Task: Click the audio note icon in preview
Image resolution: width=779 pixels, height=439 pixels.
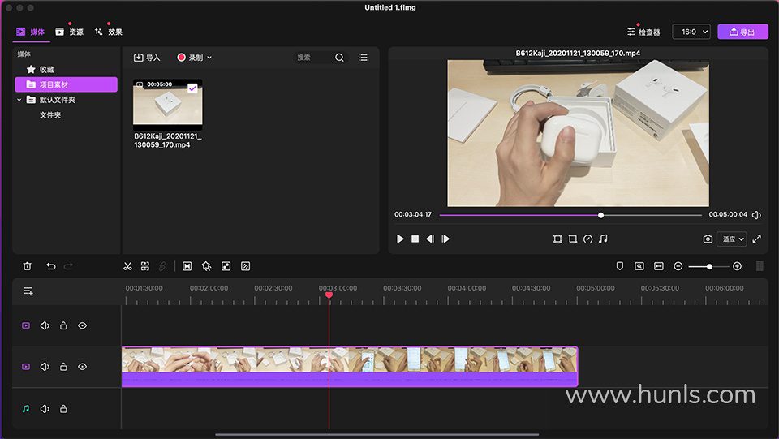Action: point(603,239)
